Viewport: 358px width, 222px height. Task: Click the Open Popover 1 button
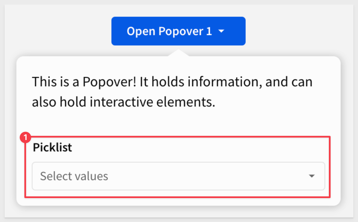pos(178,31)
